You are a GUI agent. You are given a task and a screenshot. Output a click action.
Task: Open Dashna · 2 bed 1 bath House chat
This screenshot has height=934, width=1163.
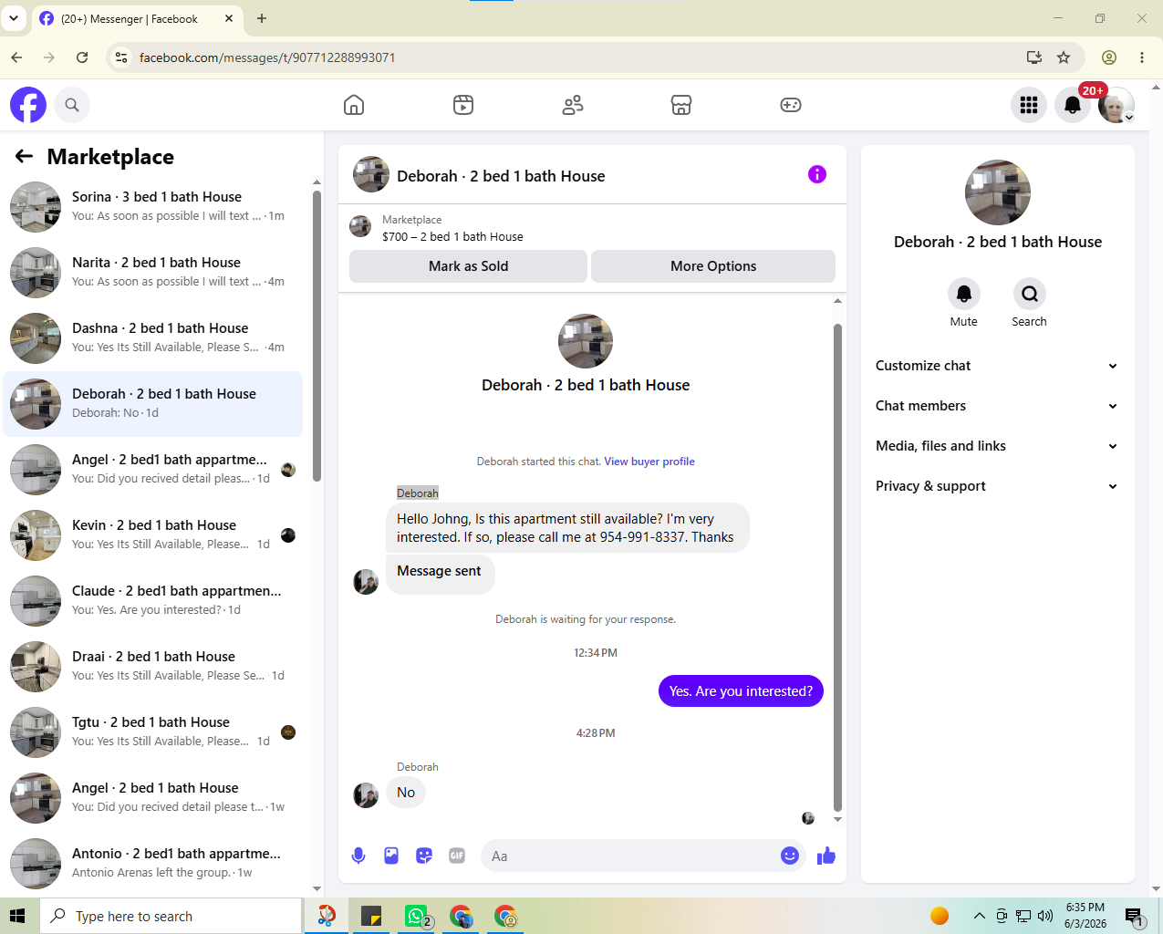(x=153, y=338)
